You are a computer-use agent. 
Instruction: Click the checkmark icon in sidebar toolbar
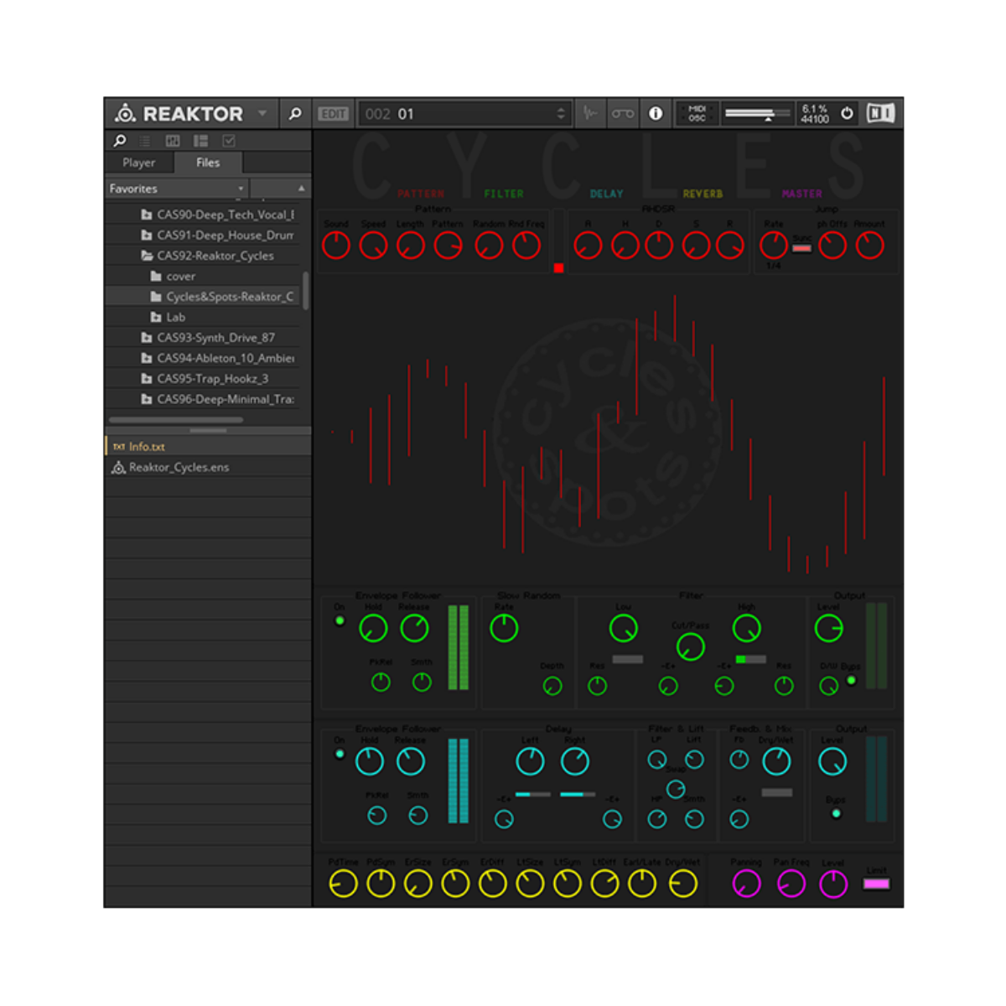tap(229, 140)
